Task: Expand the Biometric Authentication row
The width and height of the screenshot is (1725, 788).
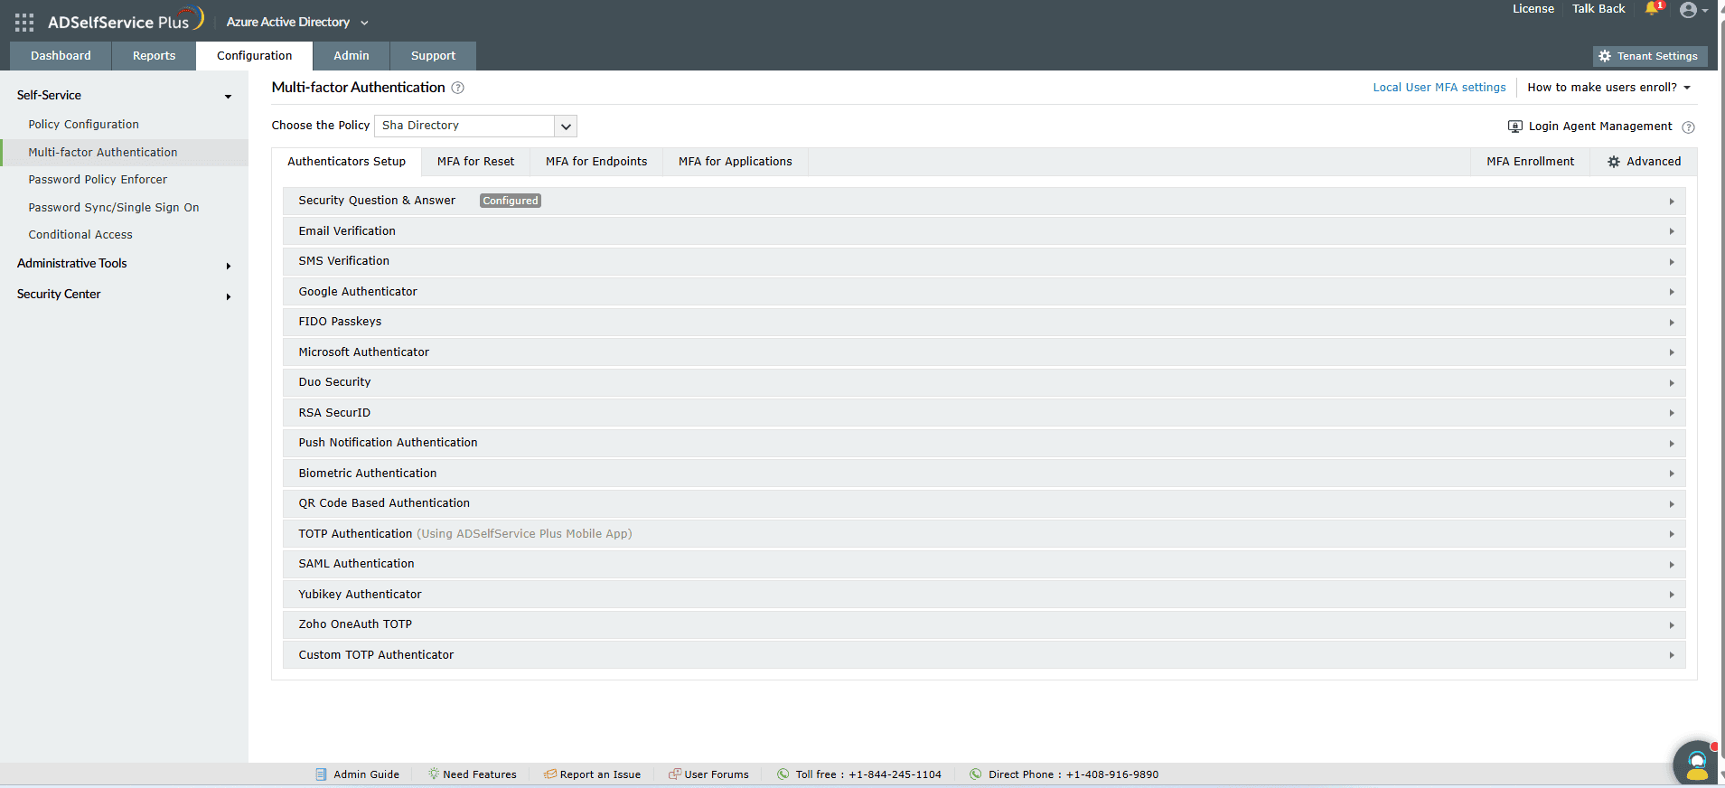Action: (984, 474)
